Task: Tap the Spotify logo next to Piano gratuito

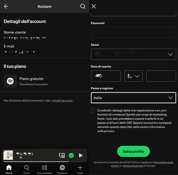Action: (x=10, y=81)
